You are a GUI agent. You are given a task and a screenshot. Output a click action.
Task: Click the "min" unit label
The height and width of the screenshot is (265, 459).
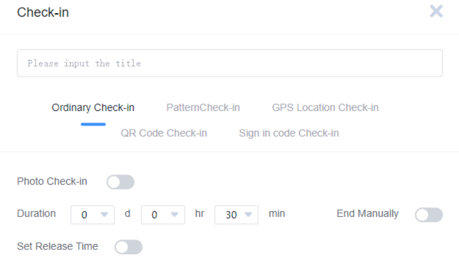point(277,213)
